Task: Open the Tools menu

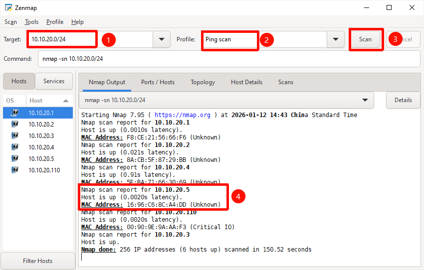Action: [x=31, y=22]
